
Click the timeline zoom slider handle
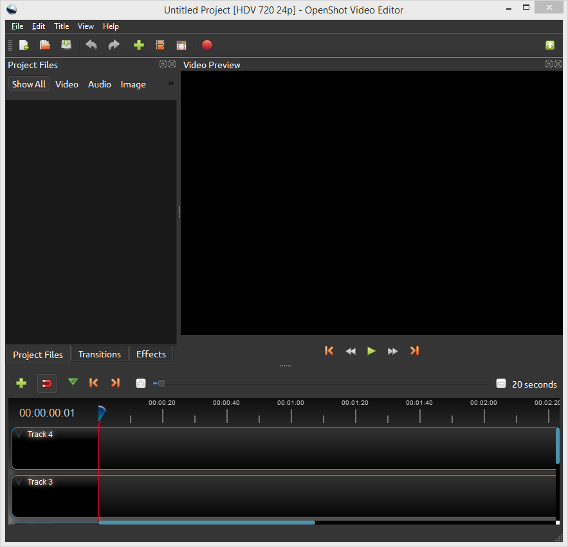161,383
